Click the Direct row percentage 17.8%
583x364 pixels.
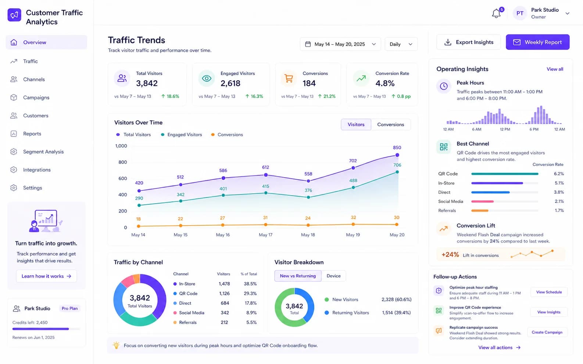tap(251, 303)
